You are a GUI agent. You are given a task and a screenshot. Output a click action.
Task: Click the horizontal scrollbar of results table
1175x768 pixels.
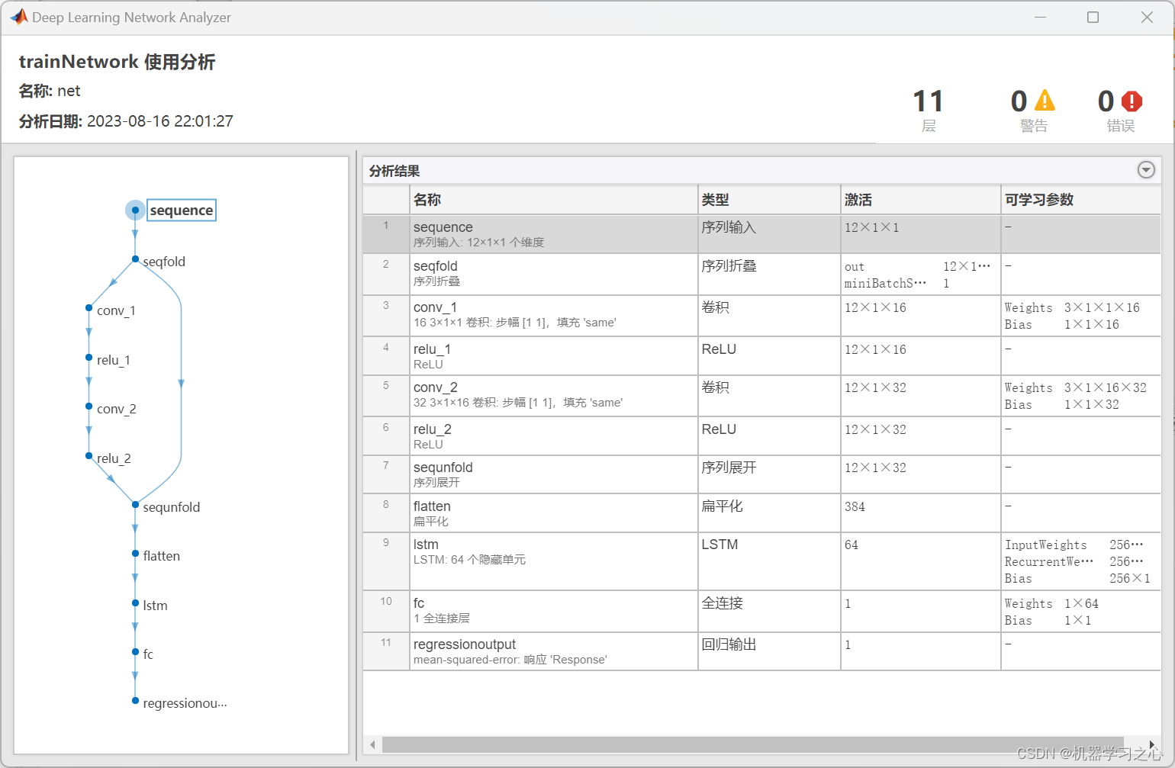(x=753, y=744)
